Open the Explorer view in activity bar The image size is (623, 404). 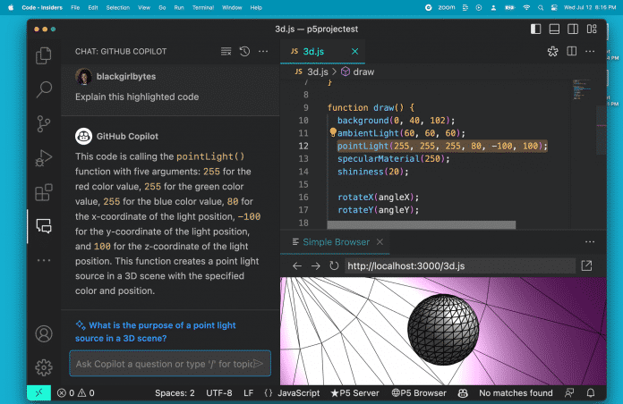[x=43, y=56]
